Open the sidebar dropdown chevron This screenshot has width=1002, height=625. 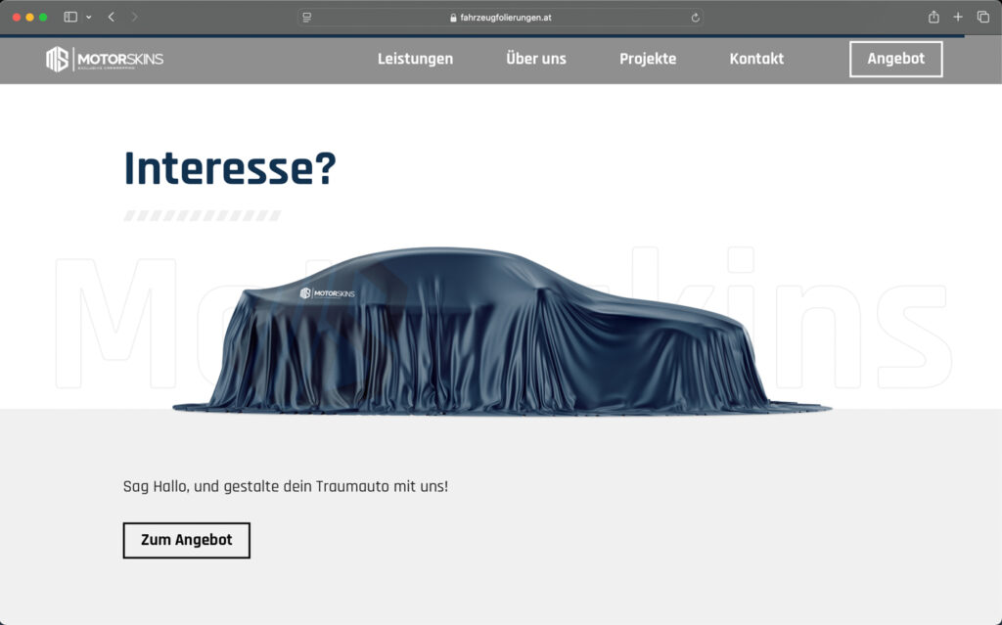coord(88,16)
